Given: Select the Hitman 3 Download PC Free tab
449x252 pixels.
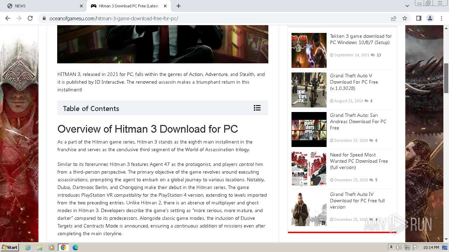Looking at the screenshot, I should tap(129, 6).
